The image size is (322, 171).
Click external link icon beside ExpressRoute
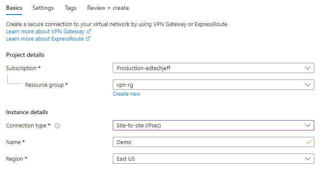click(88, 39)
